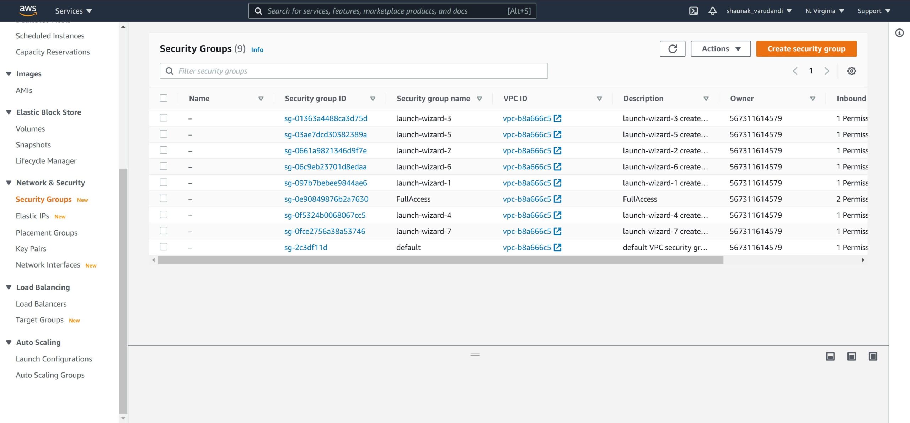Open the notifications bell
Viewport: 910px width, 423px height.
point(712,11)
